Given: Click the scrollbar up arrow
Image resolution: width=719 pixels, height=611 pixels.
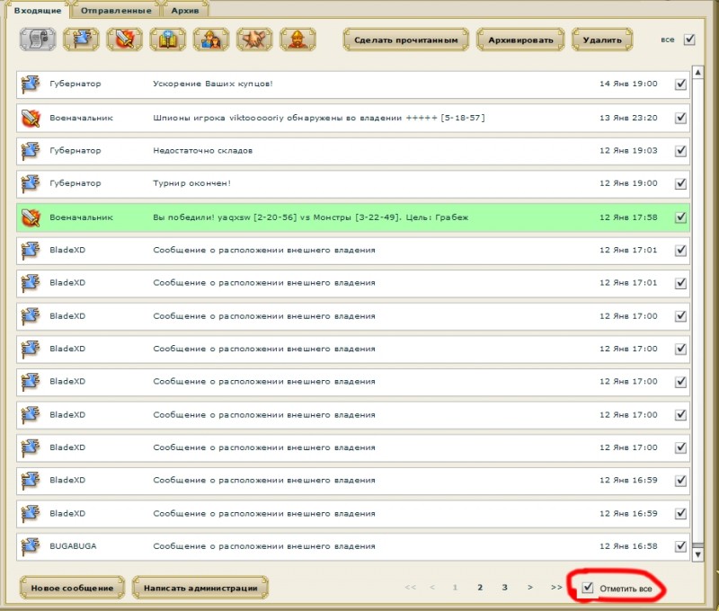Looking at the screenshot, I should 697,73.
